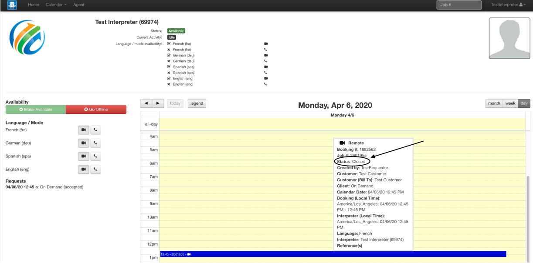Select the Spanish video call icon under Language / Mode
Image resolution: width=533 pixels, height=263 pixels.
pos(83,156)
